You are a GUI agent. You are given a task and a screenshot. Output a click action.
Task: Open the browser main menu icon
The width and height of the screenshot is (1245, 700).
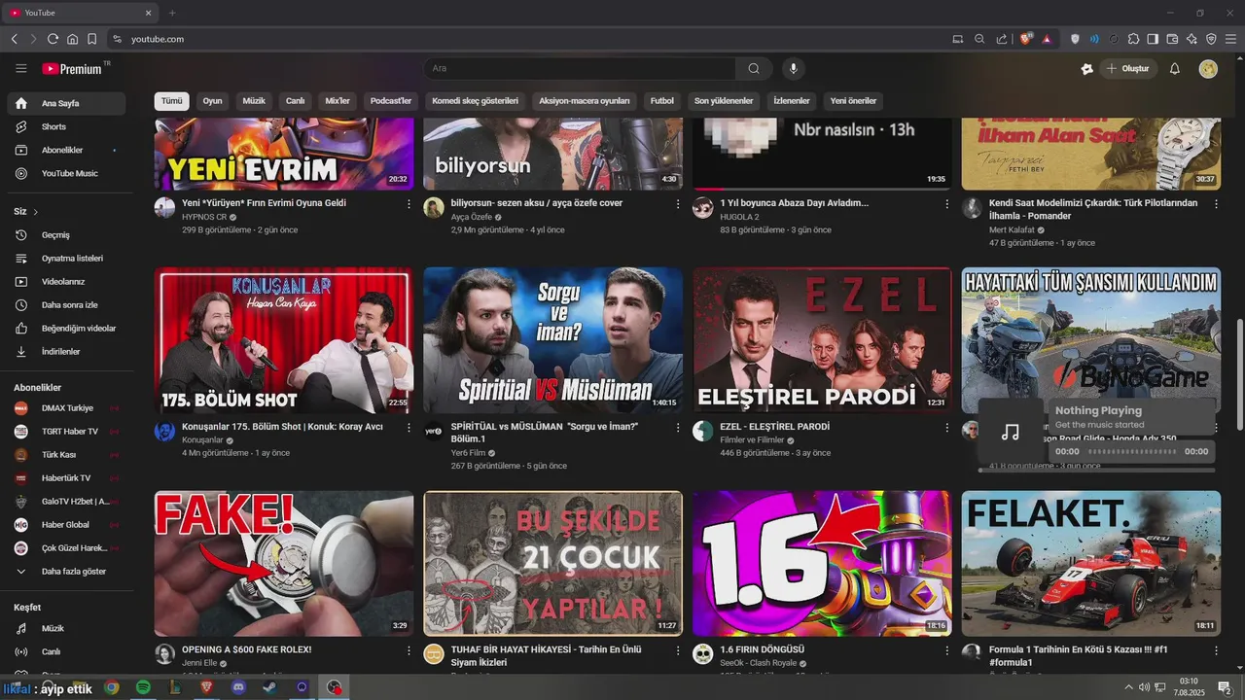click(x=1230, y=39)
